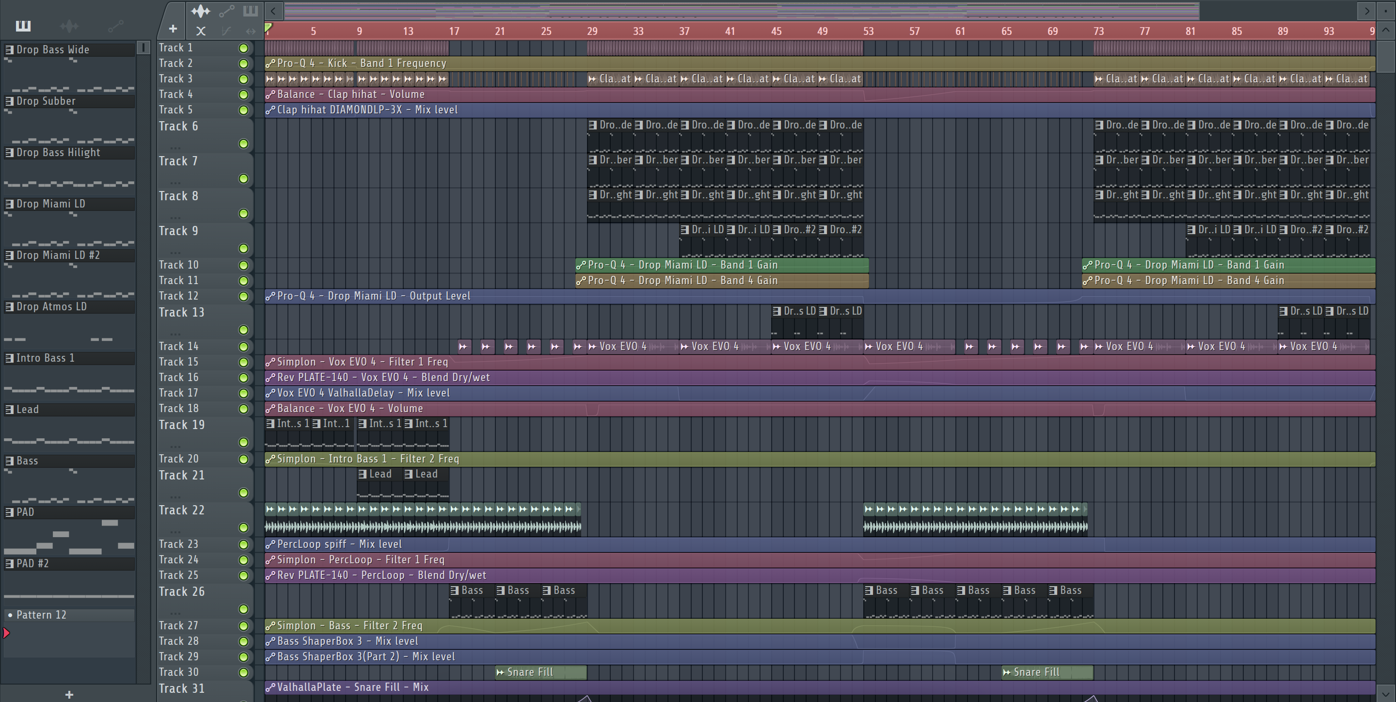This screenshot has height=702, width=1396.
Task: Open Pro-Q 4 Output Level clip menu icon
Action: coord(270,296)
